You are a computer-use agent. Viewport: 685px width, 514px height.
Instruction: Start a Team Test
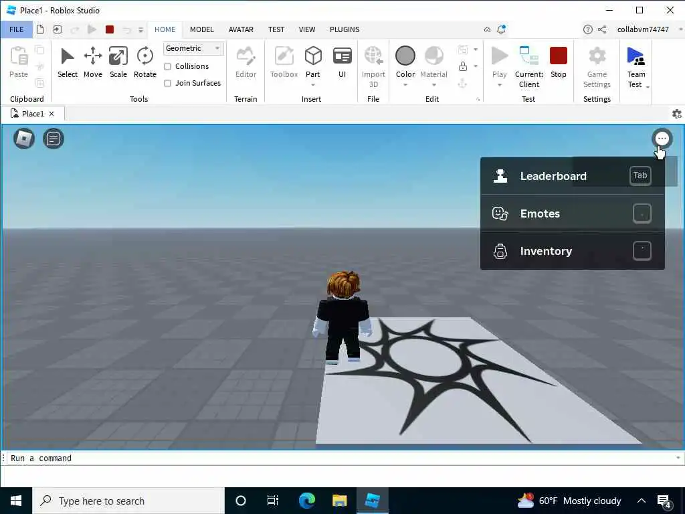(x=635, y=67)
